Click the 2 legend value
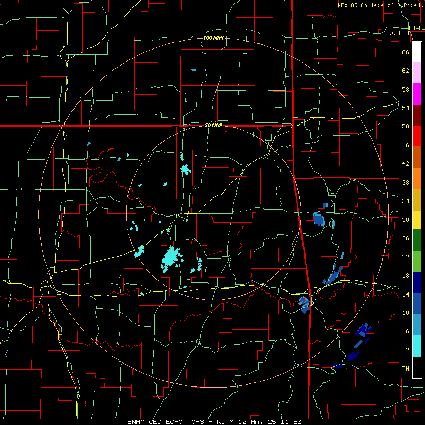Image resolution: width=425 pixels, height=425 pixels. [x=407, y=350]
